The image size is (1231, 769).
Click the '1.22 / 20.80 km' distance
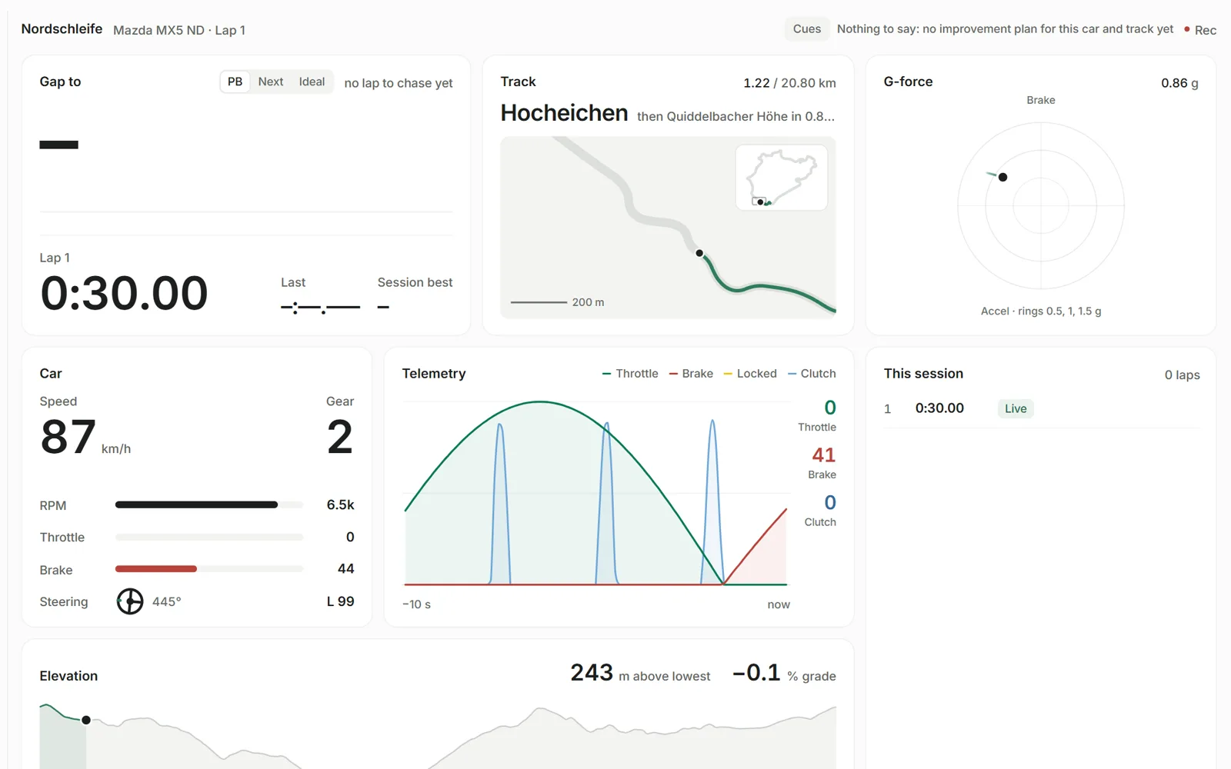tap(789, 83)
